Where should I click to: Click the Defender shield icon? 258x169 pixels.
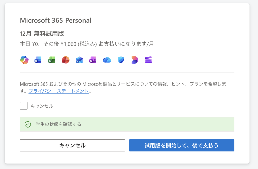coord(121,60)
